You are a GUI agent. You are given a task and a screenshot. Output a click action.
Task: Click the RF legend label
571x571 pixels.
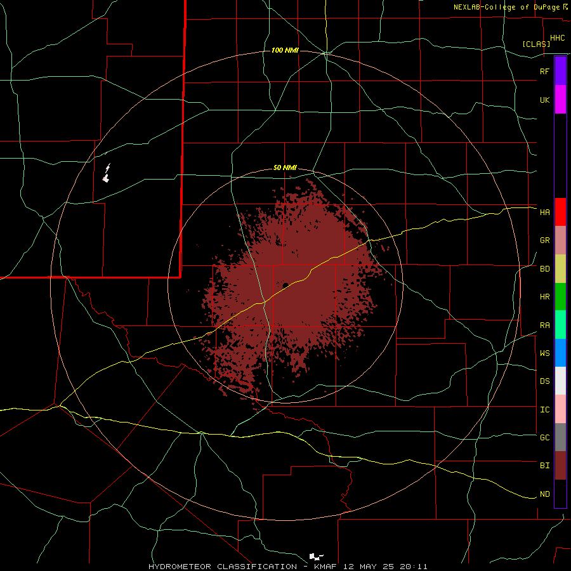click(x=544, y=71)
